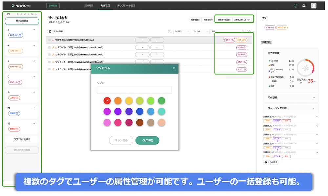
Task: Tick the checkbox for サテライト 三郎 user3
Action: pos(50,55)
